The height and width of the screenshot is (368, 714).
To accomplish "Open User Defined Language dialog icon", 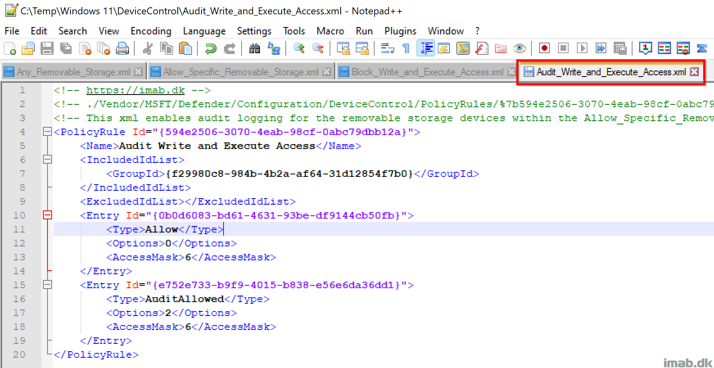I will (x=444, y=48).
